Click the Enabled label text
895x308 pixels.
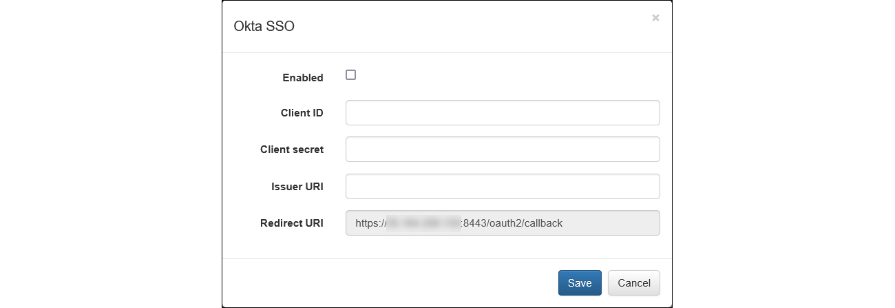tap(302, 78)
